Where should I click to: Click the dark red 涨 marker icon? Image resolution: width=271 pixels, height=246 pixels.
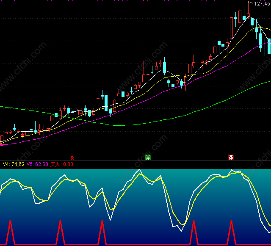coord(231,158)
